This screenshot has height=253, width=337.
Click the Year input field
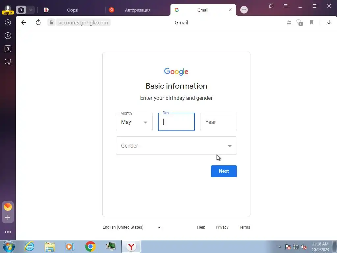click(219, 122)
